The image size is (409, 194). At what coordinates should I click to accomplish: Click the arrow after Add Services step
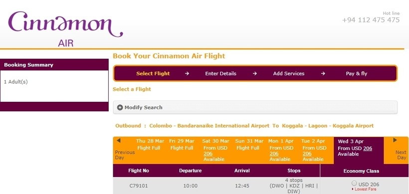323,73
